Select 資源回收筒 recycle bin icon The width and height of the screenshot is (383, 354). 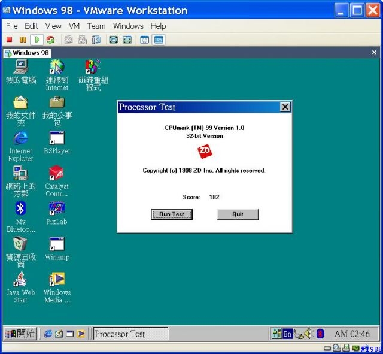pos(21,252)
